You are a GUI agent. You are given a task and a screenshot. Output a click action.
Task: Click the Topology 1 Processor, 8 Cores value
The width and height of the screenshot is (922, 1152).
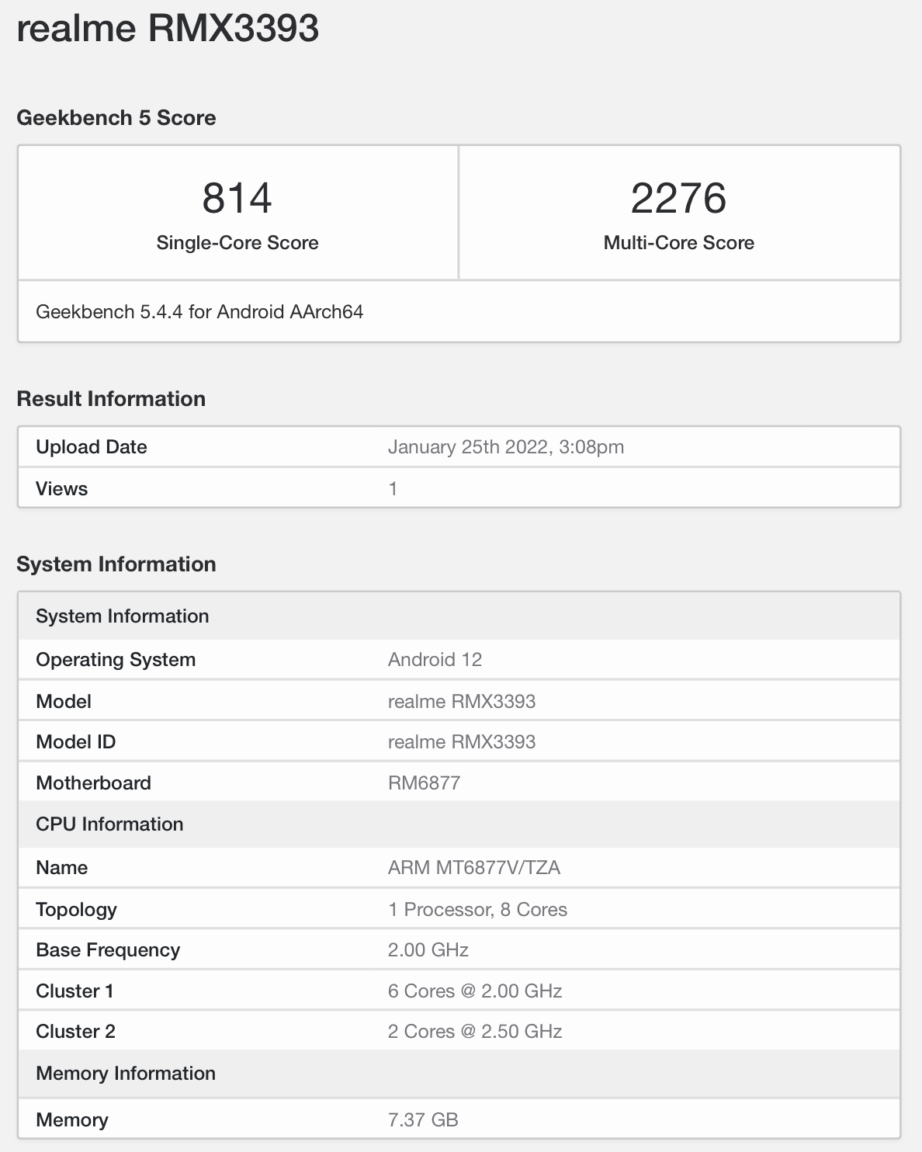coord(477,910)
